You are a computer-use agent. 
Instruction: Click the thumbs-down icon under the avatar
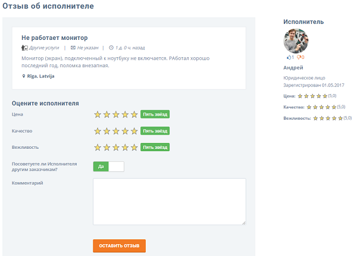click(x=299, y=58)
